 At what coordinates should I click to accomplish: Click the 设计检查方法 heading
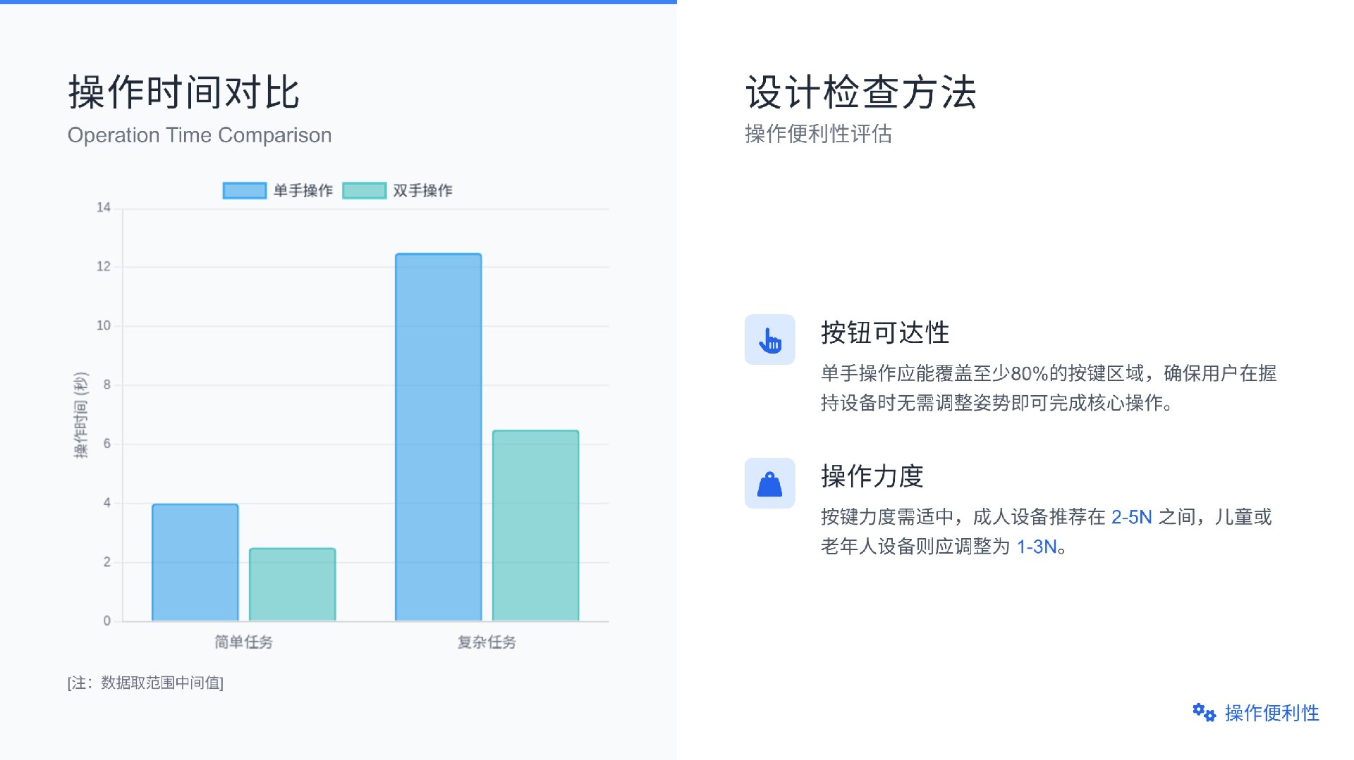click(x=860, y=92)
